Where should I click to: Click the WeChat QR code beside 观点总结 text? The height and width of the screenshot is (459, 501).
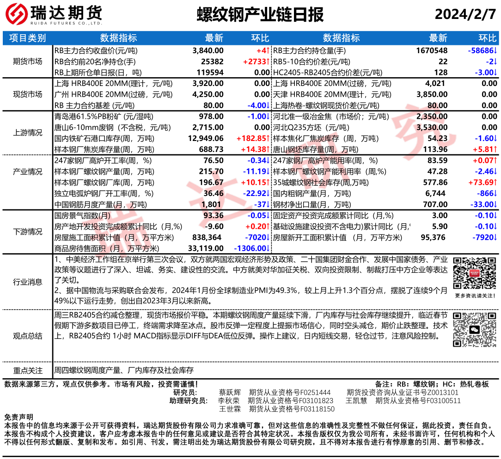474,329
